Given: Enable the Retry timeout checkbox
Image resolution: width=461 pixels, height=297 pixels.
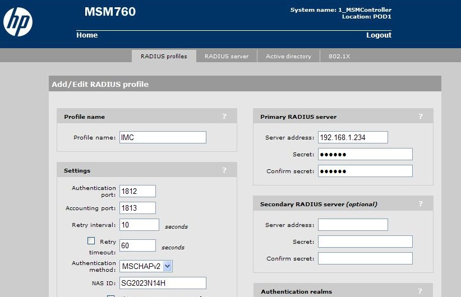Looking at the screenshot, I should pos(91,241).
